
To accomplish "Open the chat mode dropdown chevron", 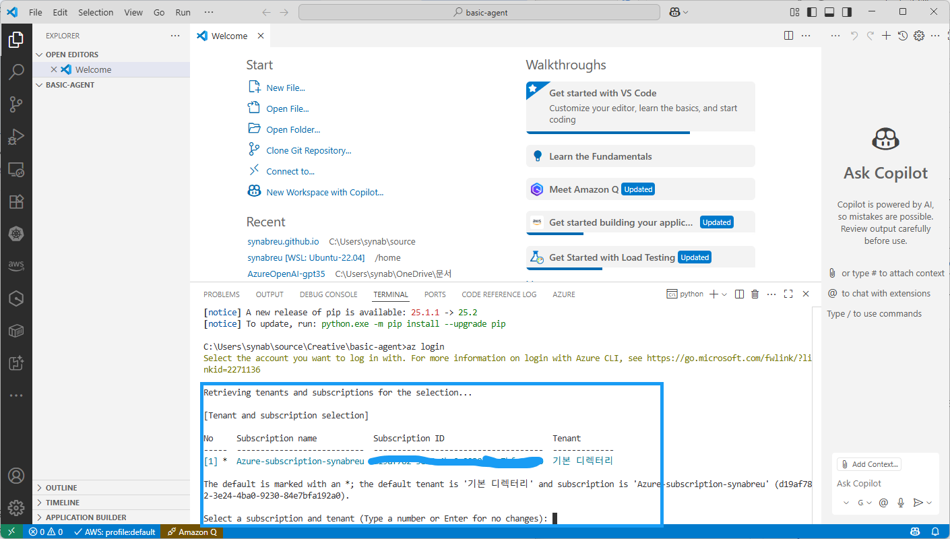I will coord(846,503).
